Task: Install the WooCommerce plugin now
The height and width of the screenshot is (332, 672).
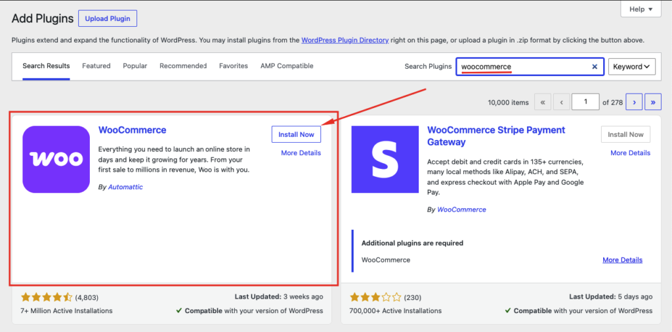Action: click(x=296, y=134)
